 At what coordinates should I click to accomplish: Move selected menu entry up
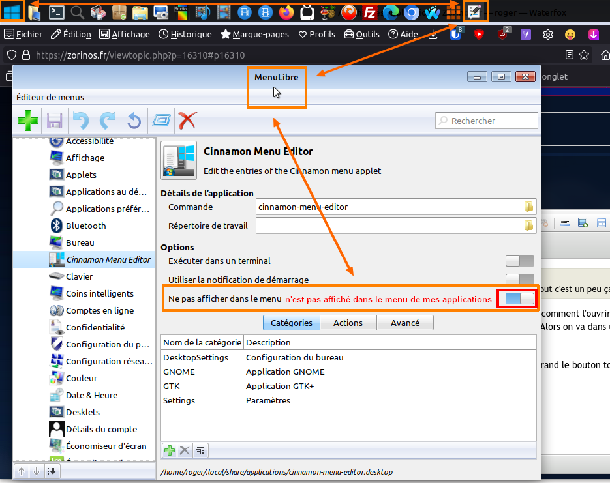[x=22, y=471]
